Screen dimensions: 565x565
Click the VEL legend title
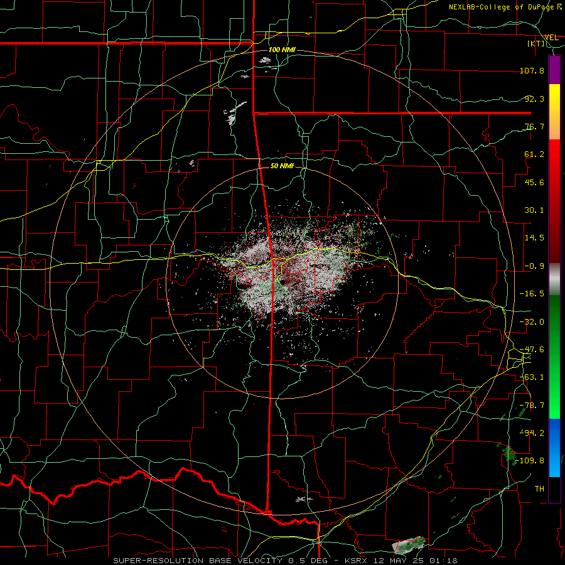tap(551, 37)
